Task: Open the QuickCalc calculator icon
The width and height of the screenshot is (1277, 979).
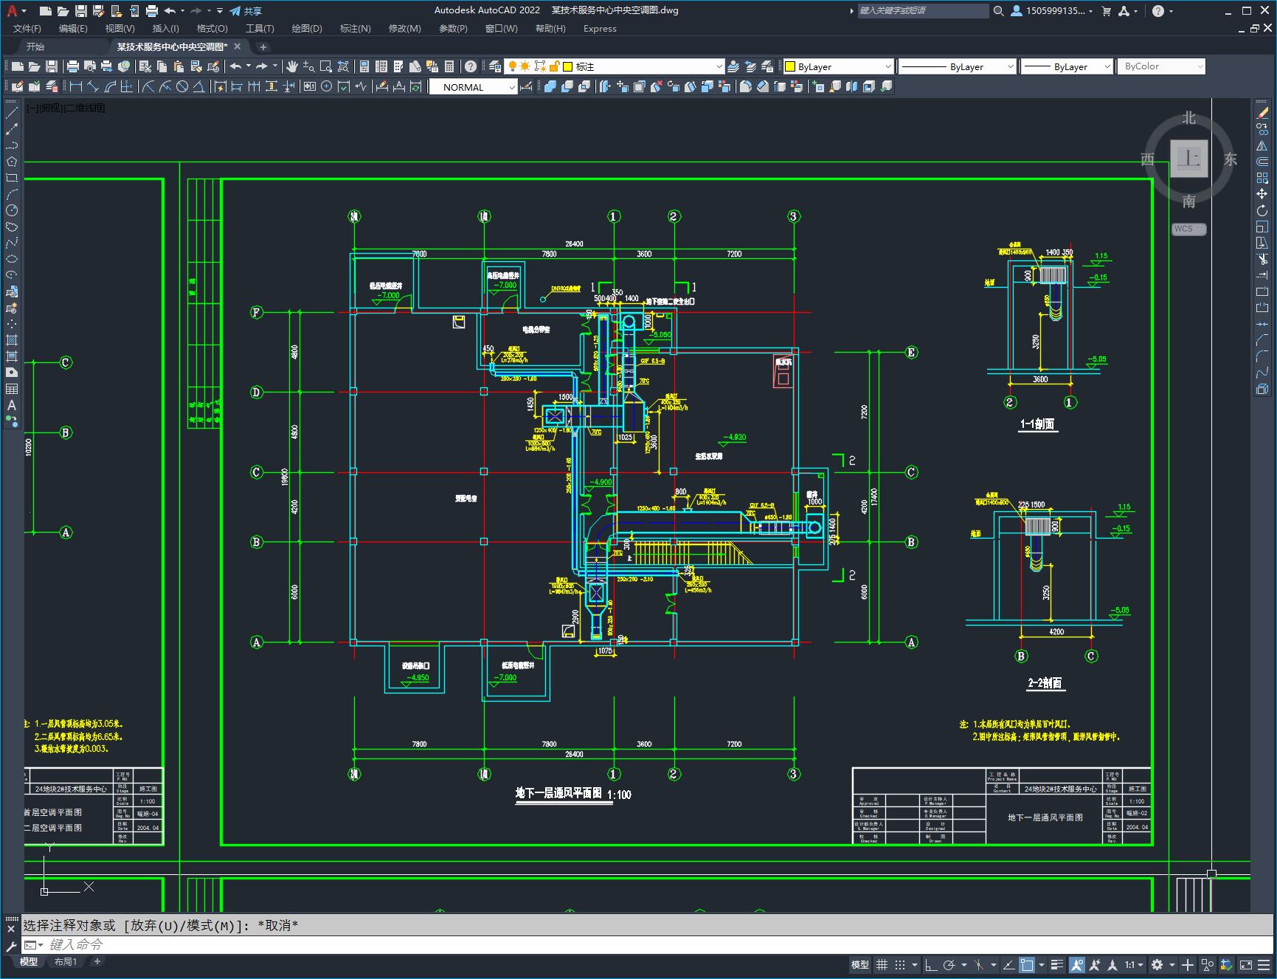Action: (x=449, y=66)
